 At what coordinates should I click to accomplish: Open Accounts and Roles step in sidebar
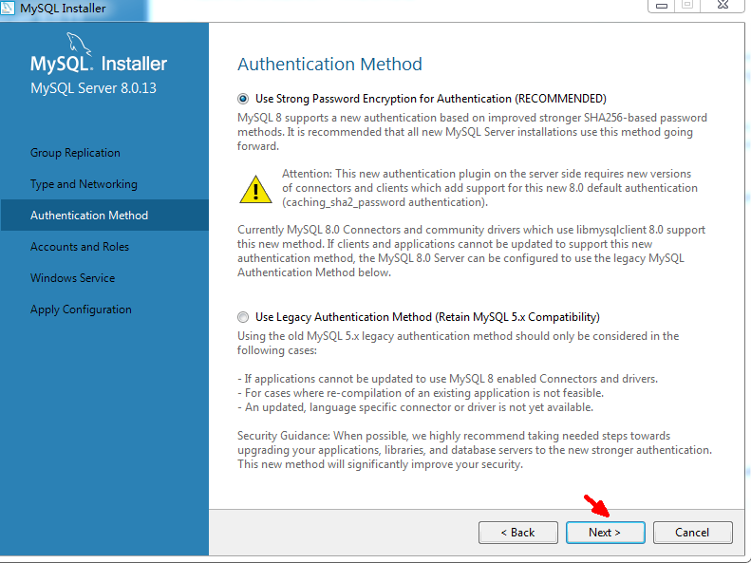pos(80,247)
